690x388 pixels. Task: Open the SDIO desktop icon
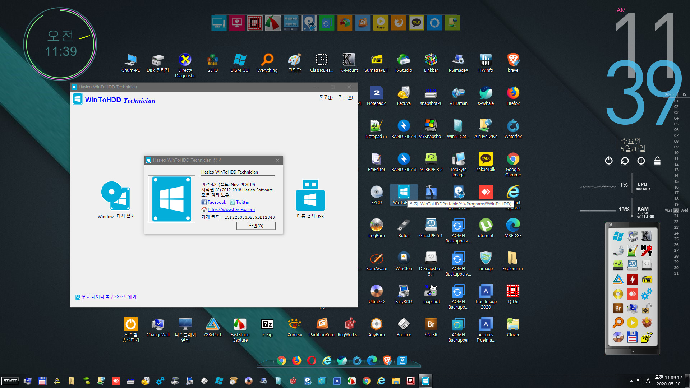pos(213,63)
